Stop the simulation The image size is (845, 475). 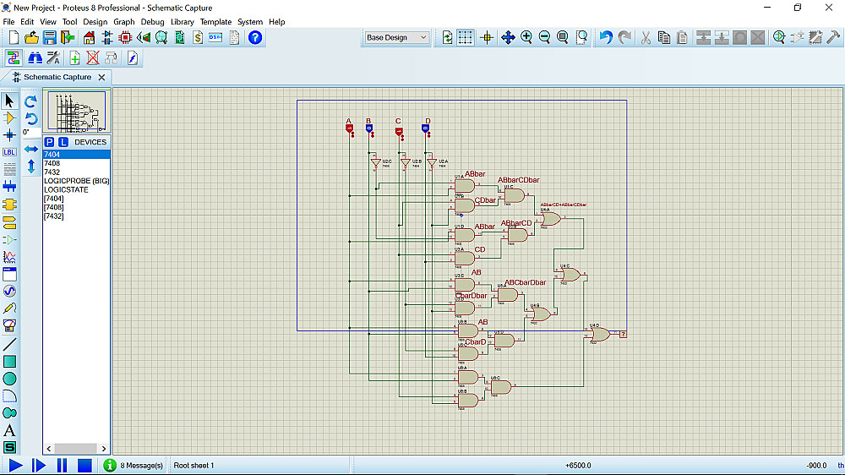(x=84, y=465)
